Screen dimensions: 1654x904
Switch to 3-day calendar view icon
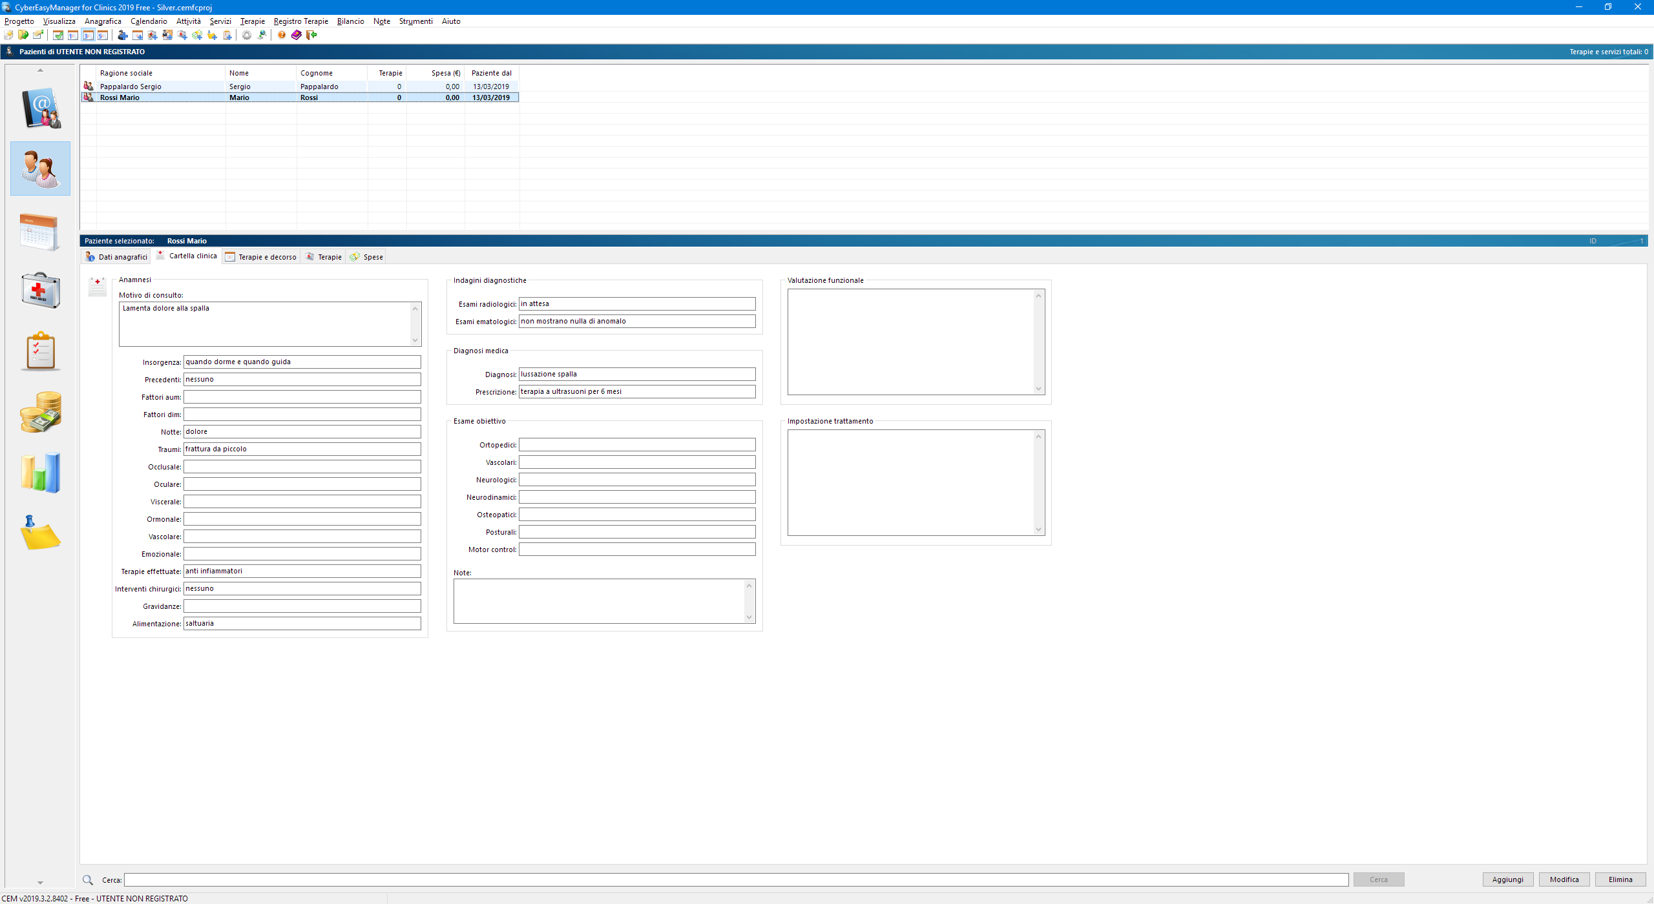(x=88, y=35)
